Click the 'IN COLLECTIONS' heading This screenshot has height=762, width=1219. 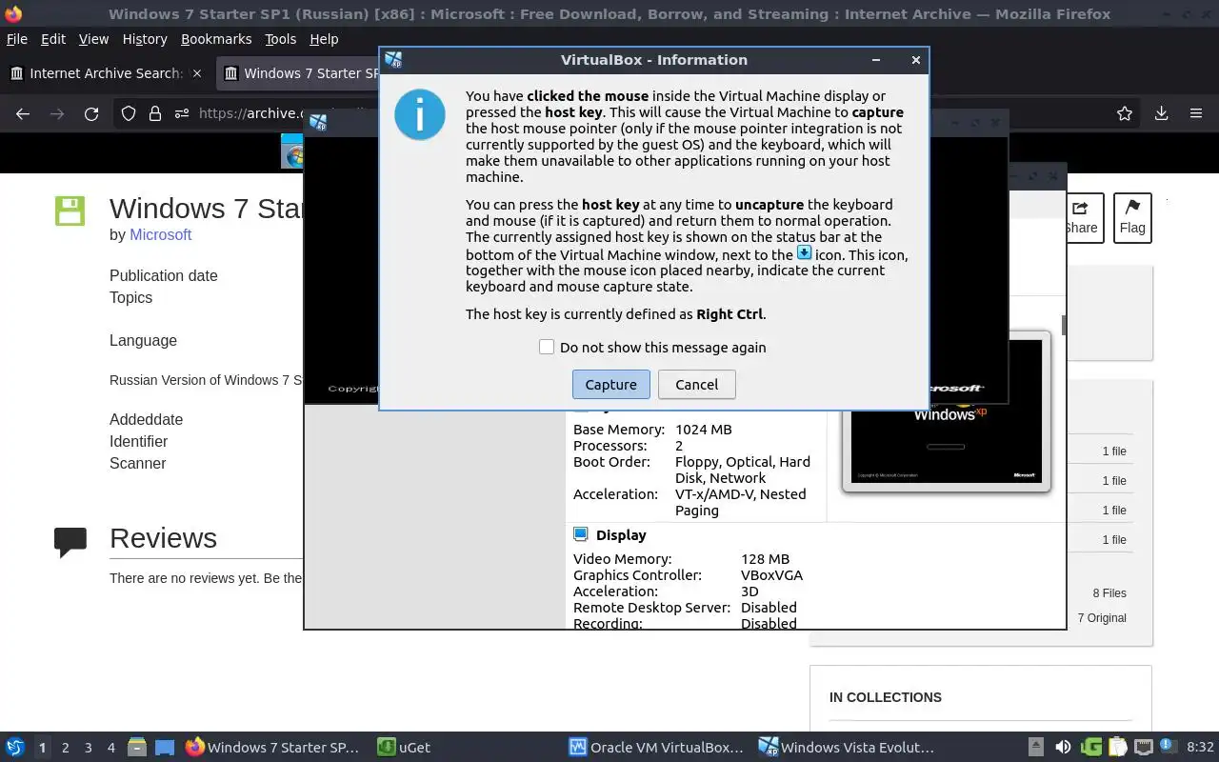(886, 697)
